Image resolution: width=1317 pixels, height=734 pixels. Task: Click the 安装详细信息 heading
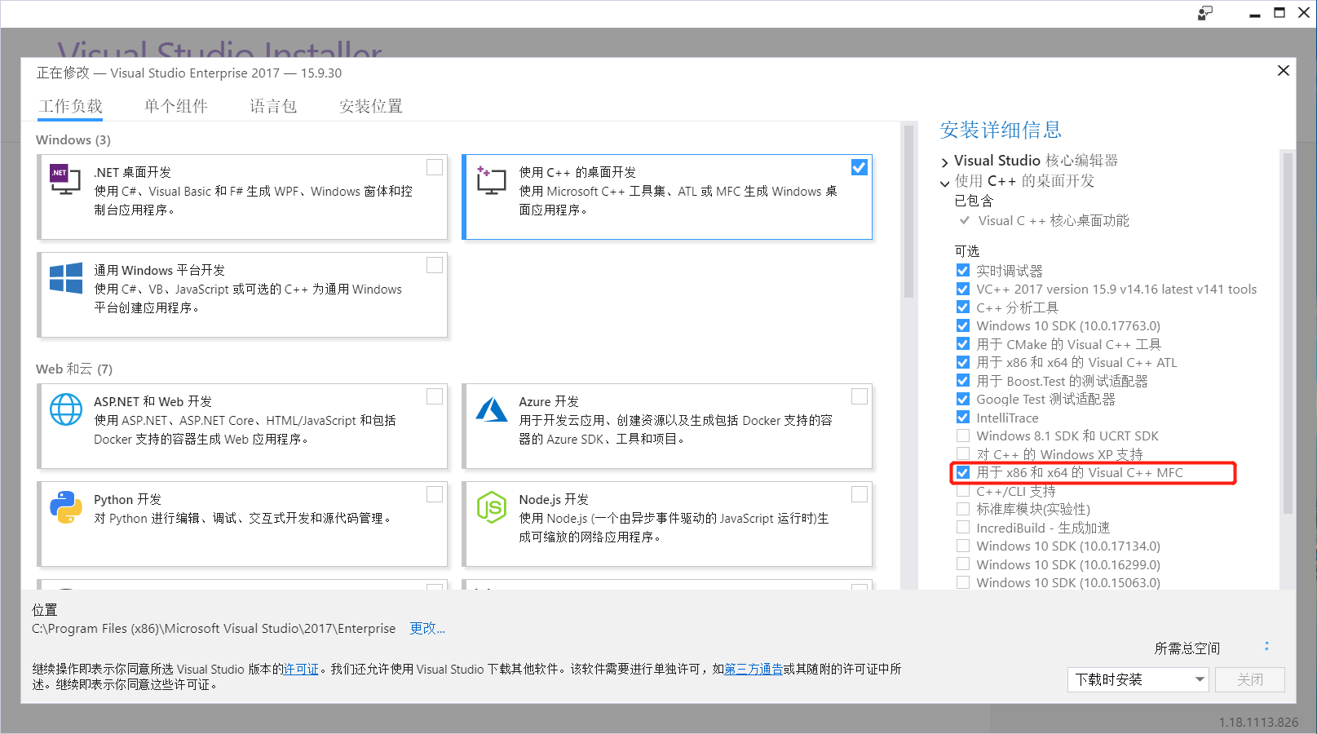[1001, 130]
